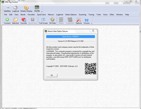Minimize the HRD Rig Control window
141x109 pixels.
click(127, 1)
